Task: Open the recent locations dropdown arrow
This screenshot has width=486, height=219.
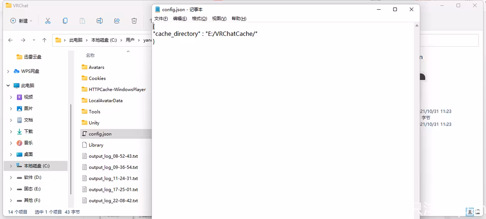Action: (34, 40)
